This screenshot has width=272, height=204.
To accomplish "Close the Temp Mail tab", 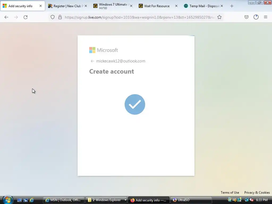I will point(222,6).
